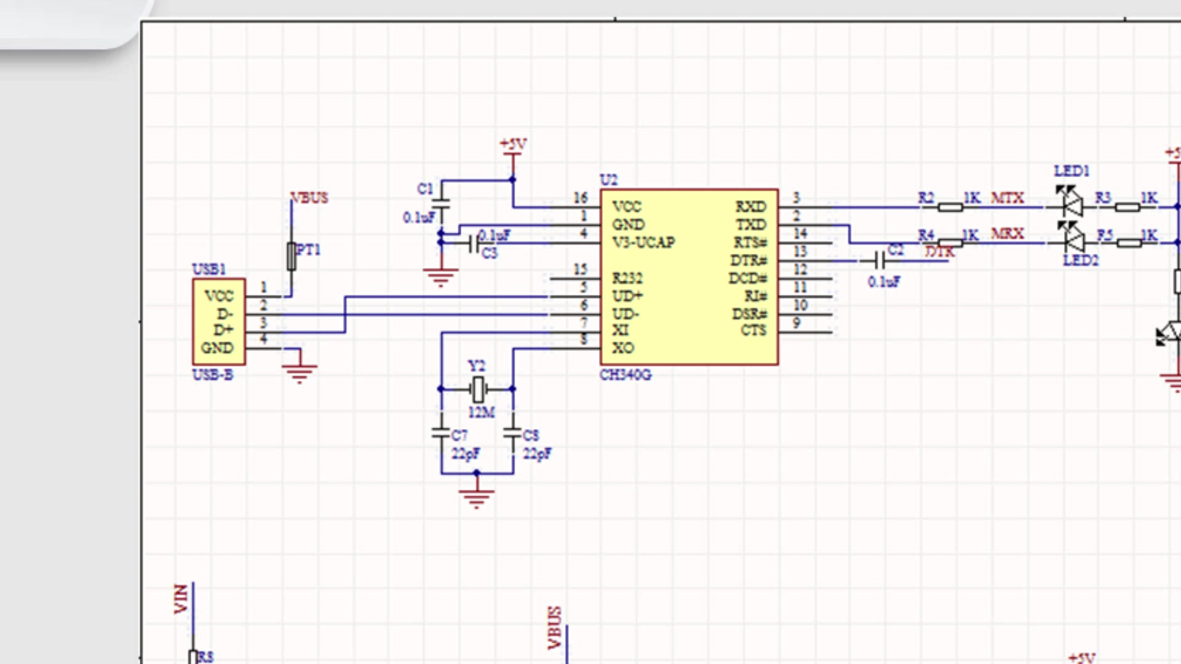Click the 22pF value of C7
1181x664 pixels.
click(x=466, y=454)
